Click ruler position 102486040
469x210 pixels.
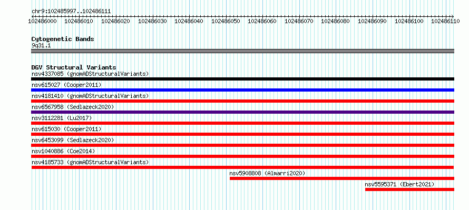[189, 21]
